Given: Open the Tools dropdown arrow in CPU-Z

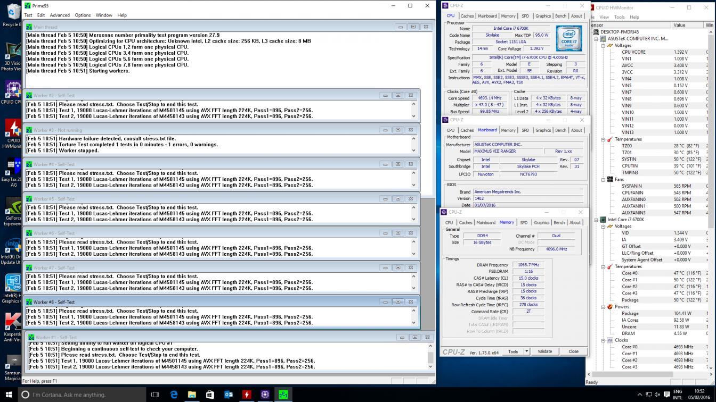Looking at the screenshot, I should pyautogui.click(x=526, y=351).
